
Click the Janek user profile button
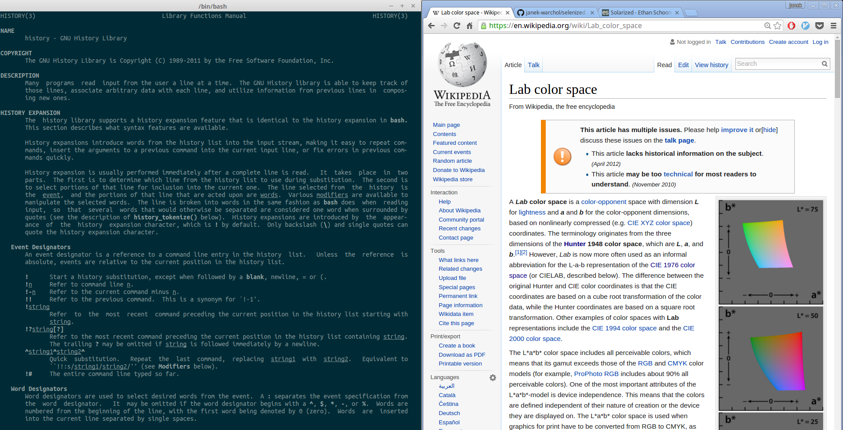[796, 5]
